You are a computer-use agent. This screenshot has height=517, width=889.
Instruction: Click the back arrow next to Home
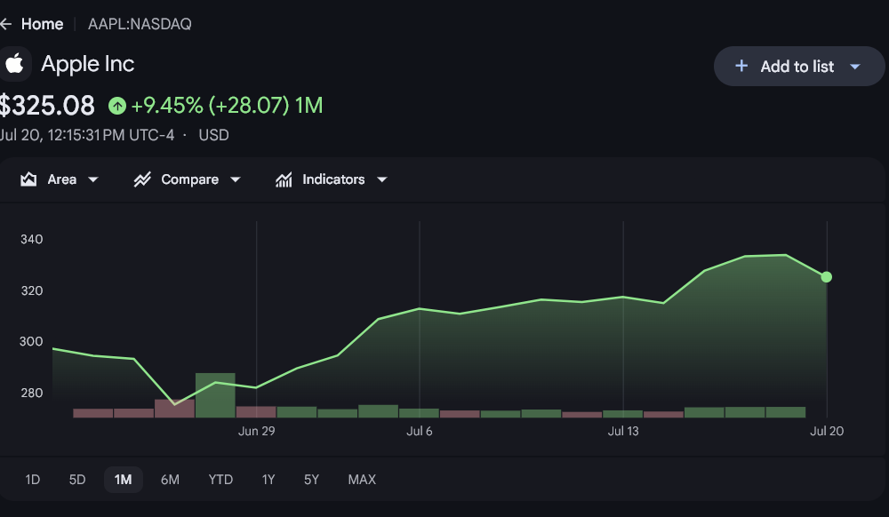pyautogui.click(x=5, y=24)
